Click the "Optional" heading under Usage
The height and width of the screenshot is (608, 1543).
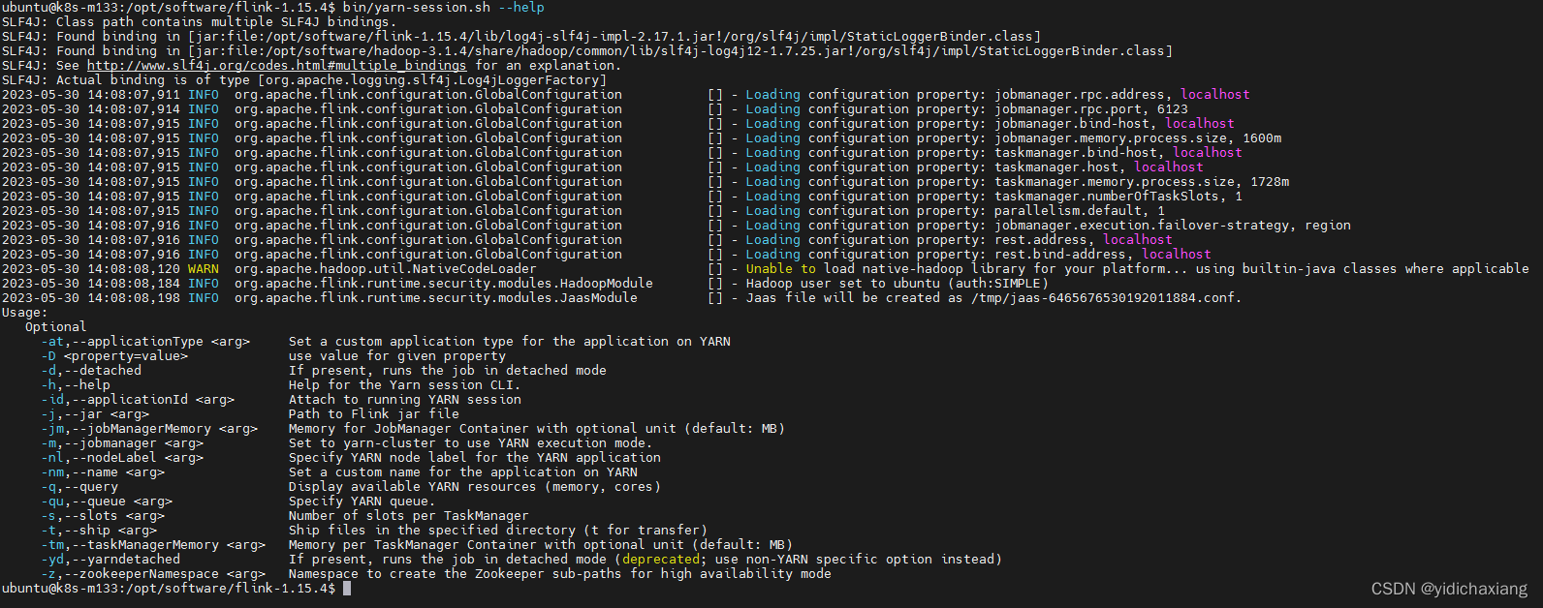tap(56, 327)
